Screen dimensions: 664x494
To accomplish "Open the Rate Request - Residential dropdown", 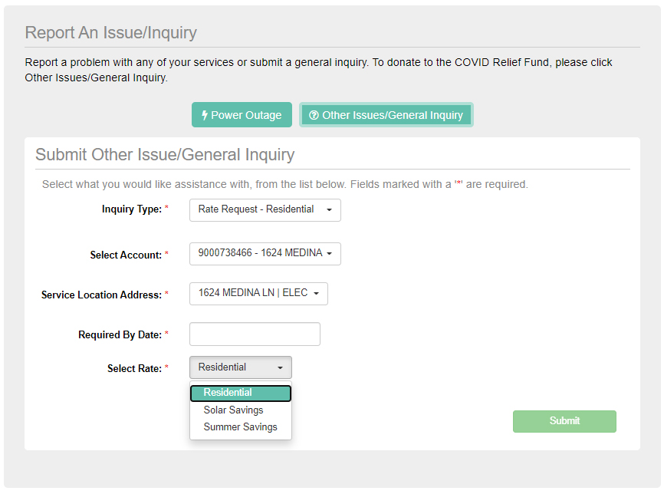I will 265,209.
